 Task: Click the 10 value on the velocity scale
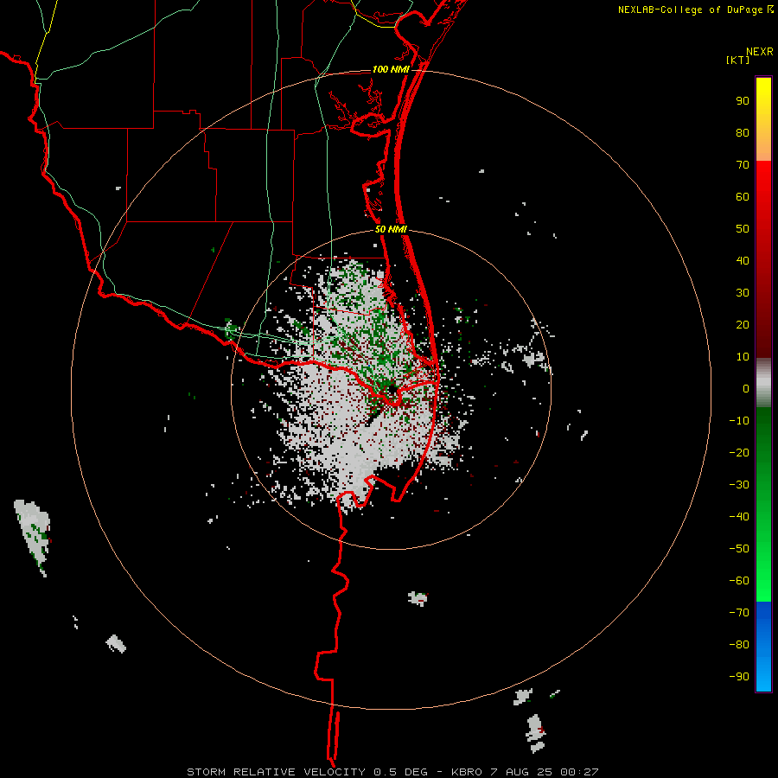743,357
